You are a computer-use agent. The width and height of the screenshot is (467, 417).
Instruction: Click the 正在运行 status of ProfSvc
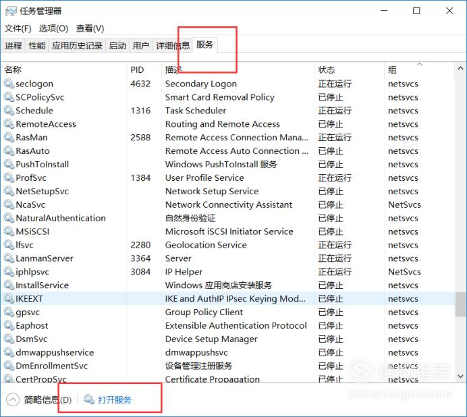[x=335, y=178]
